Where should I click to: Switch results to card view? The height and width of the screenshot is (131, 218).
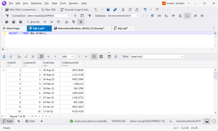[101, 57]
